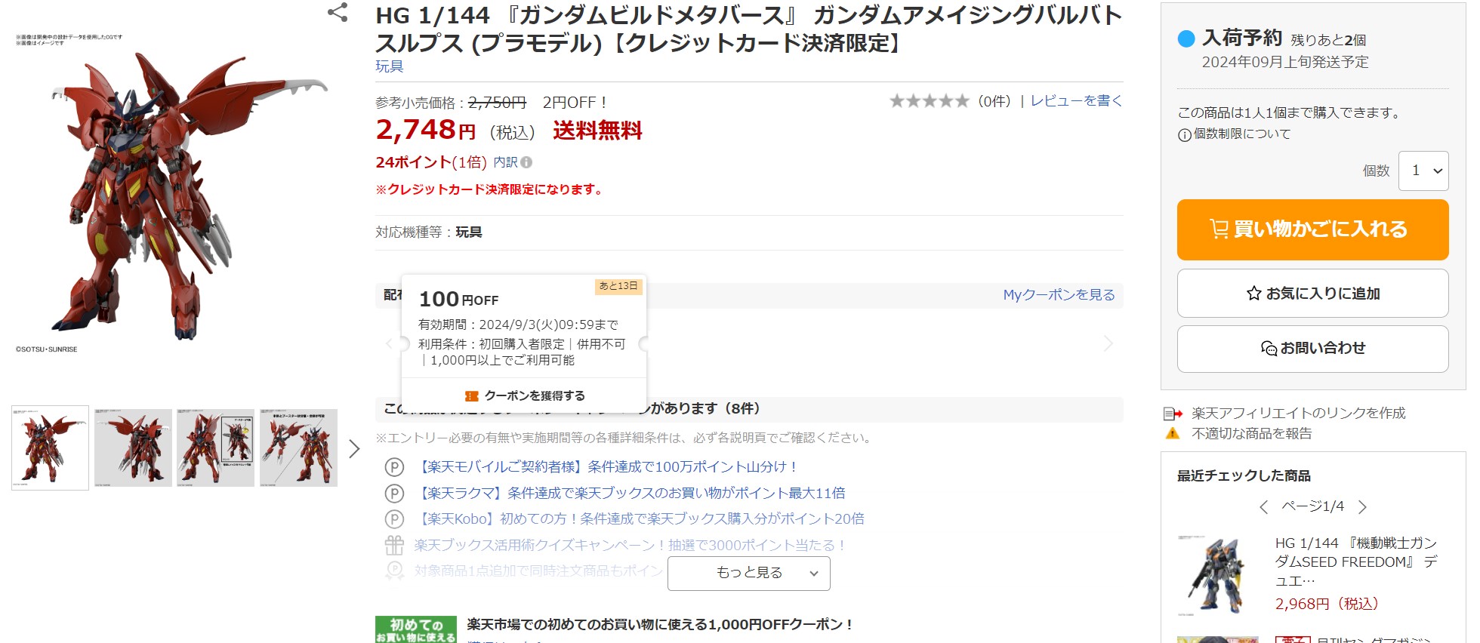1480x643 pixels.
Task: Go to next coupon with right arrow
Action: coord(1108,344)
